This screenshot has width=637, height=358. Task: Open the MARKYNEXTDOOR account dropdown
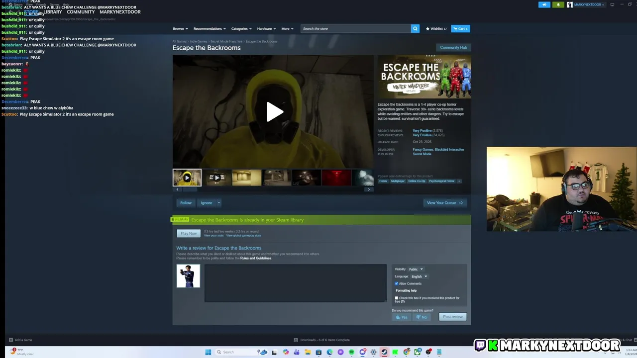pos(586,4)
